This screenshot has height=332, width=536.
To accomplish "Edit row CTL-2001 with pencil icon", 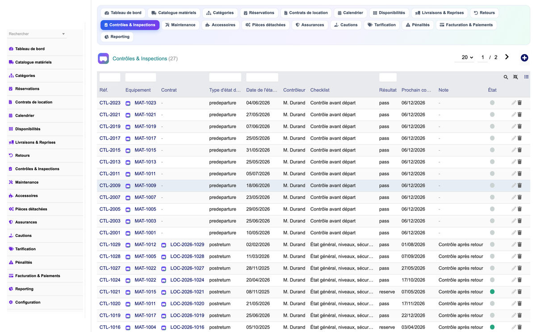I will coord(514,233).
